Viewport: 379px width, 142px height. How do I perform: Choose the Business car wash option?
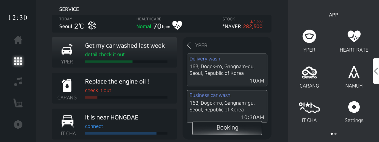tap(227, 106)
